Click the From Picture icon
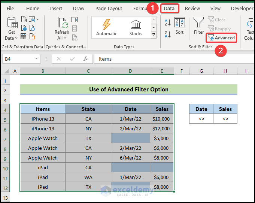Viewport: 255px width, 203px height. (x=32, y=19)
